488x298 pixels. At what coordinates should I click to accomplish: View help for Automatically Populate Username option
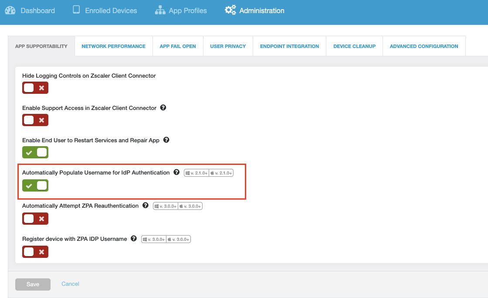click(x=176, y=172)
